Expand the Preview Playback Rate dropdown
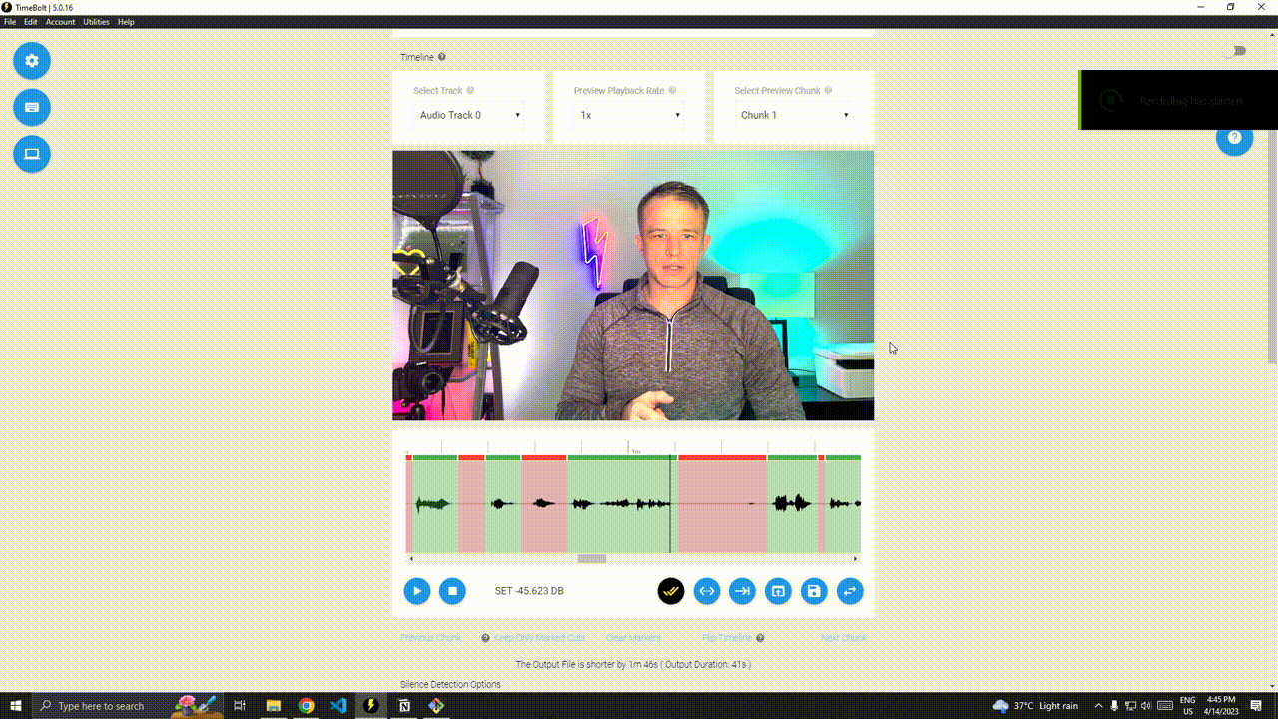This screenshot has width=1278, height=719. [x=629, y=115]
